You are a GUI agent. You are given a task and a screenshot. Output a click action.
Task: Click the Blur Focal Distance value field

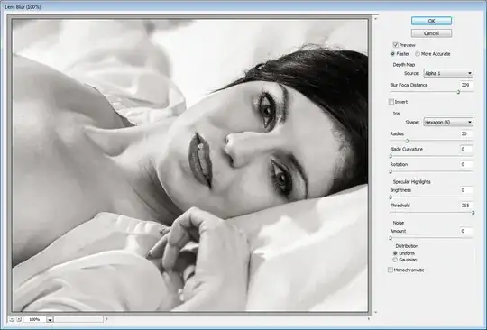point(465,85)
